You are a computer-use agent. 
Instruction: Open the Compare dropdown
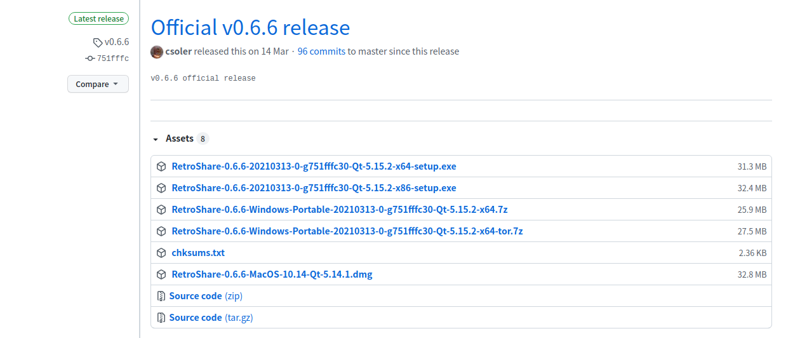tap(98, 84)
